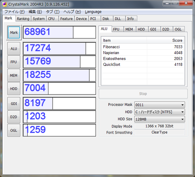
Task: Click the total Mark score 68961 bar
Action: tap(59, 32)
